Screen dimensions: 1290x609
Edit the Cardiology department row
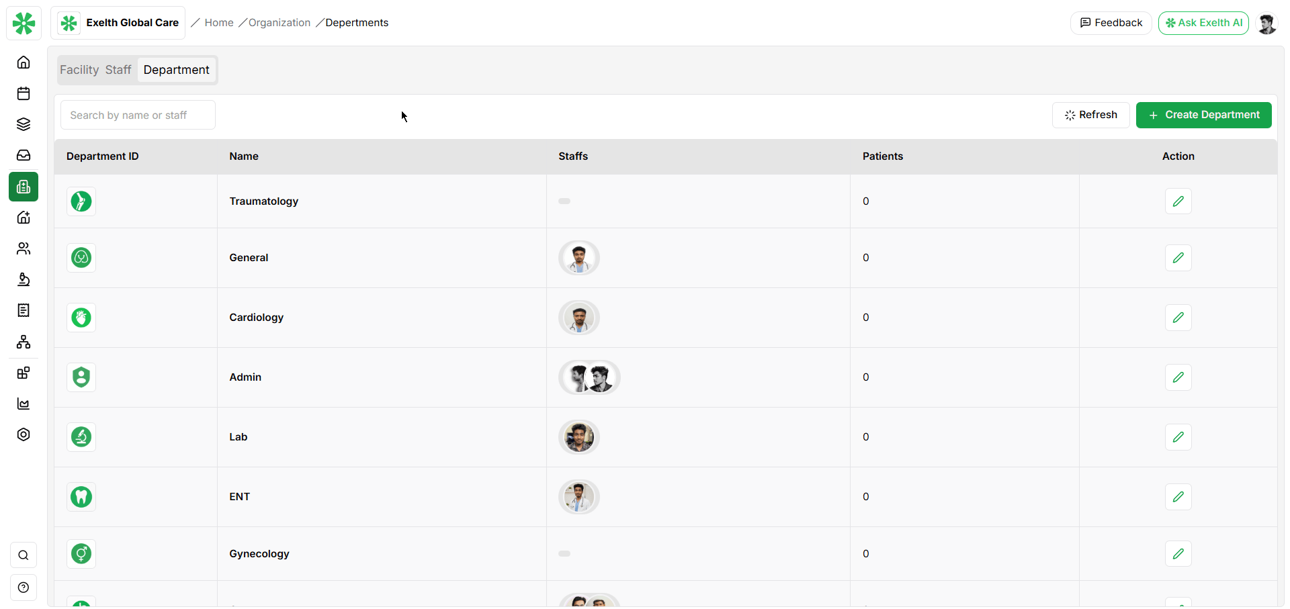1178,318
